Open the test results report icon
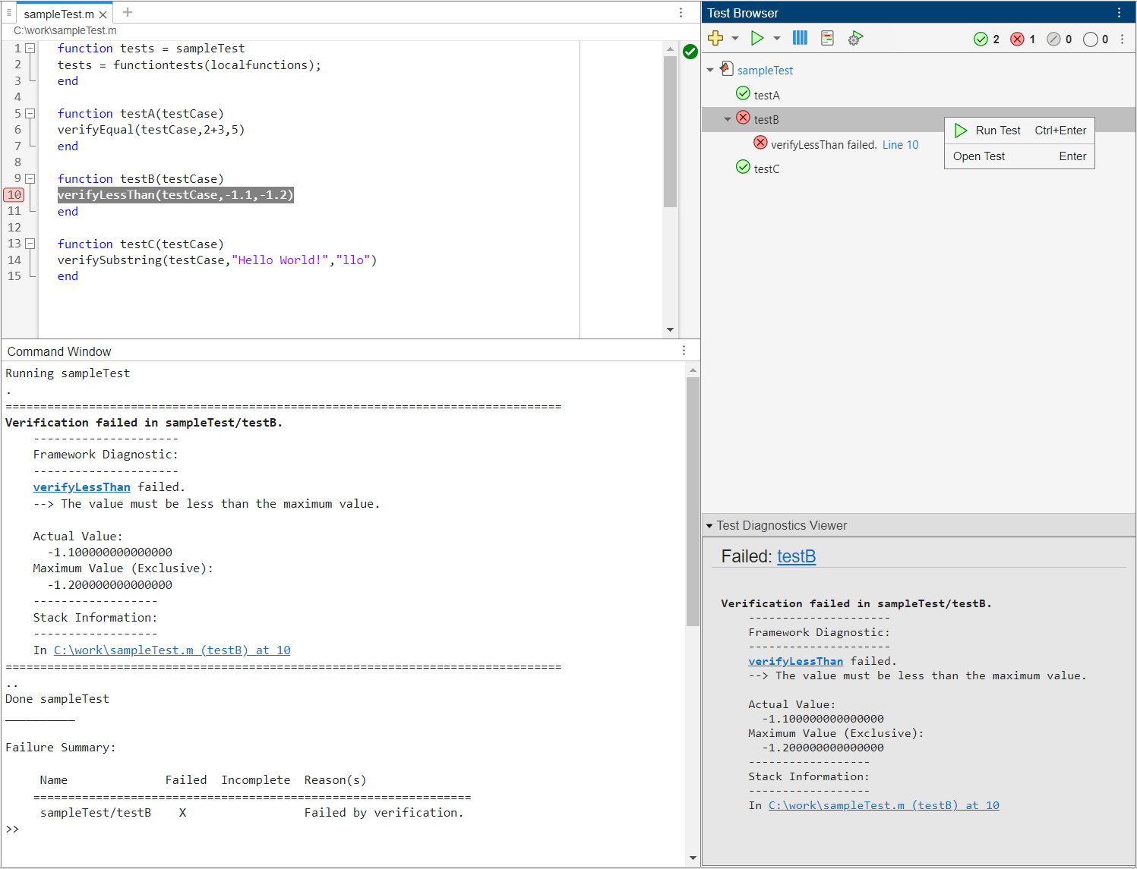This screenshot has width=1137, height=869. point(827,38)
